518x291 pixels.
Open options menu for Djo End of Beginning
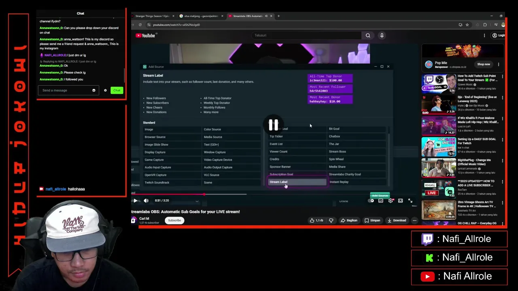tap(503, 97)
